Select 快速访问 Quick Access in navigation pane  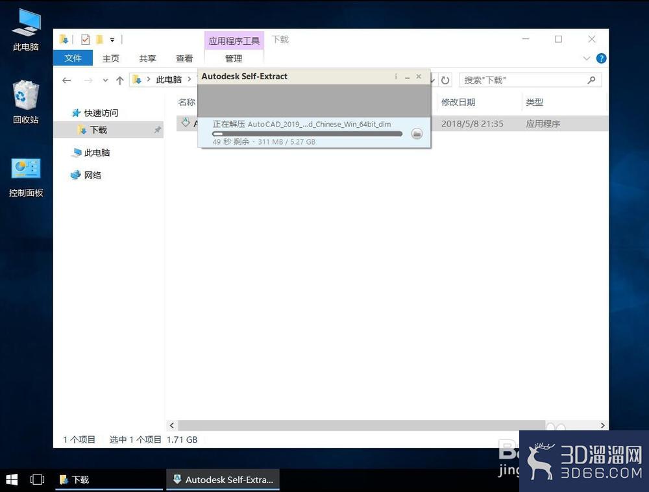(x=101, y=113)
